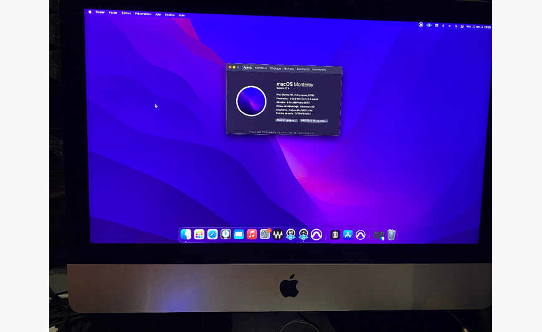542x332 pixels.
Task: Click the Rapport système button
Action: [x=286, y=120]
